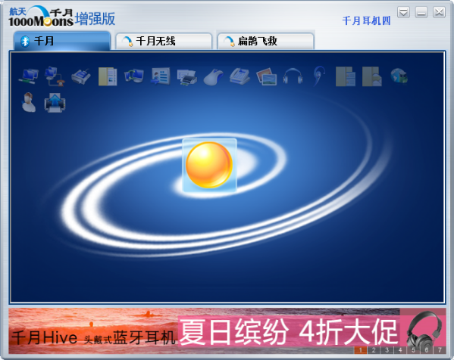Click the 1000Moons 增强版 logo

pos(61,17)
